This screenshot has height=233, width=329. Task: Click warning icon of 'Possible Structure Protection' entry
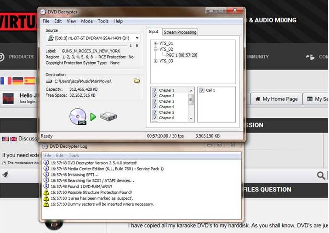pyautogui.click(x=46, y=192)
